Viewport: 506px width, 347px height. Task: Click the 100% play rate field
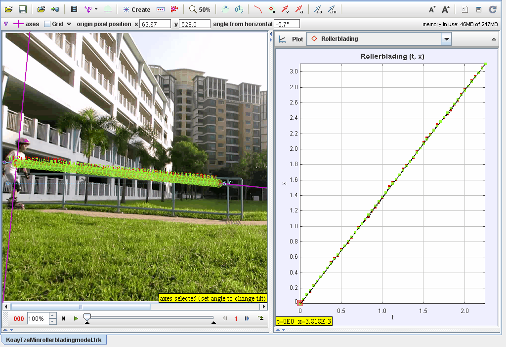pos(38,319)
